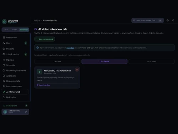Click the Upcoming interviews clock icon
Screen dimensions: 178x134
point(4,70)
